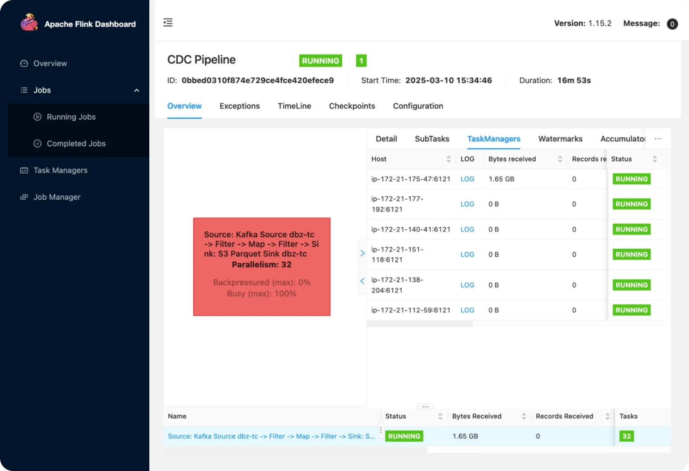Collapse the Jobs menu with the chevron

(137, 90)
